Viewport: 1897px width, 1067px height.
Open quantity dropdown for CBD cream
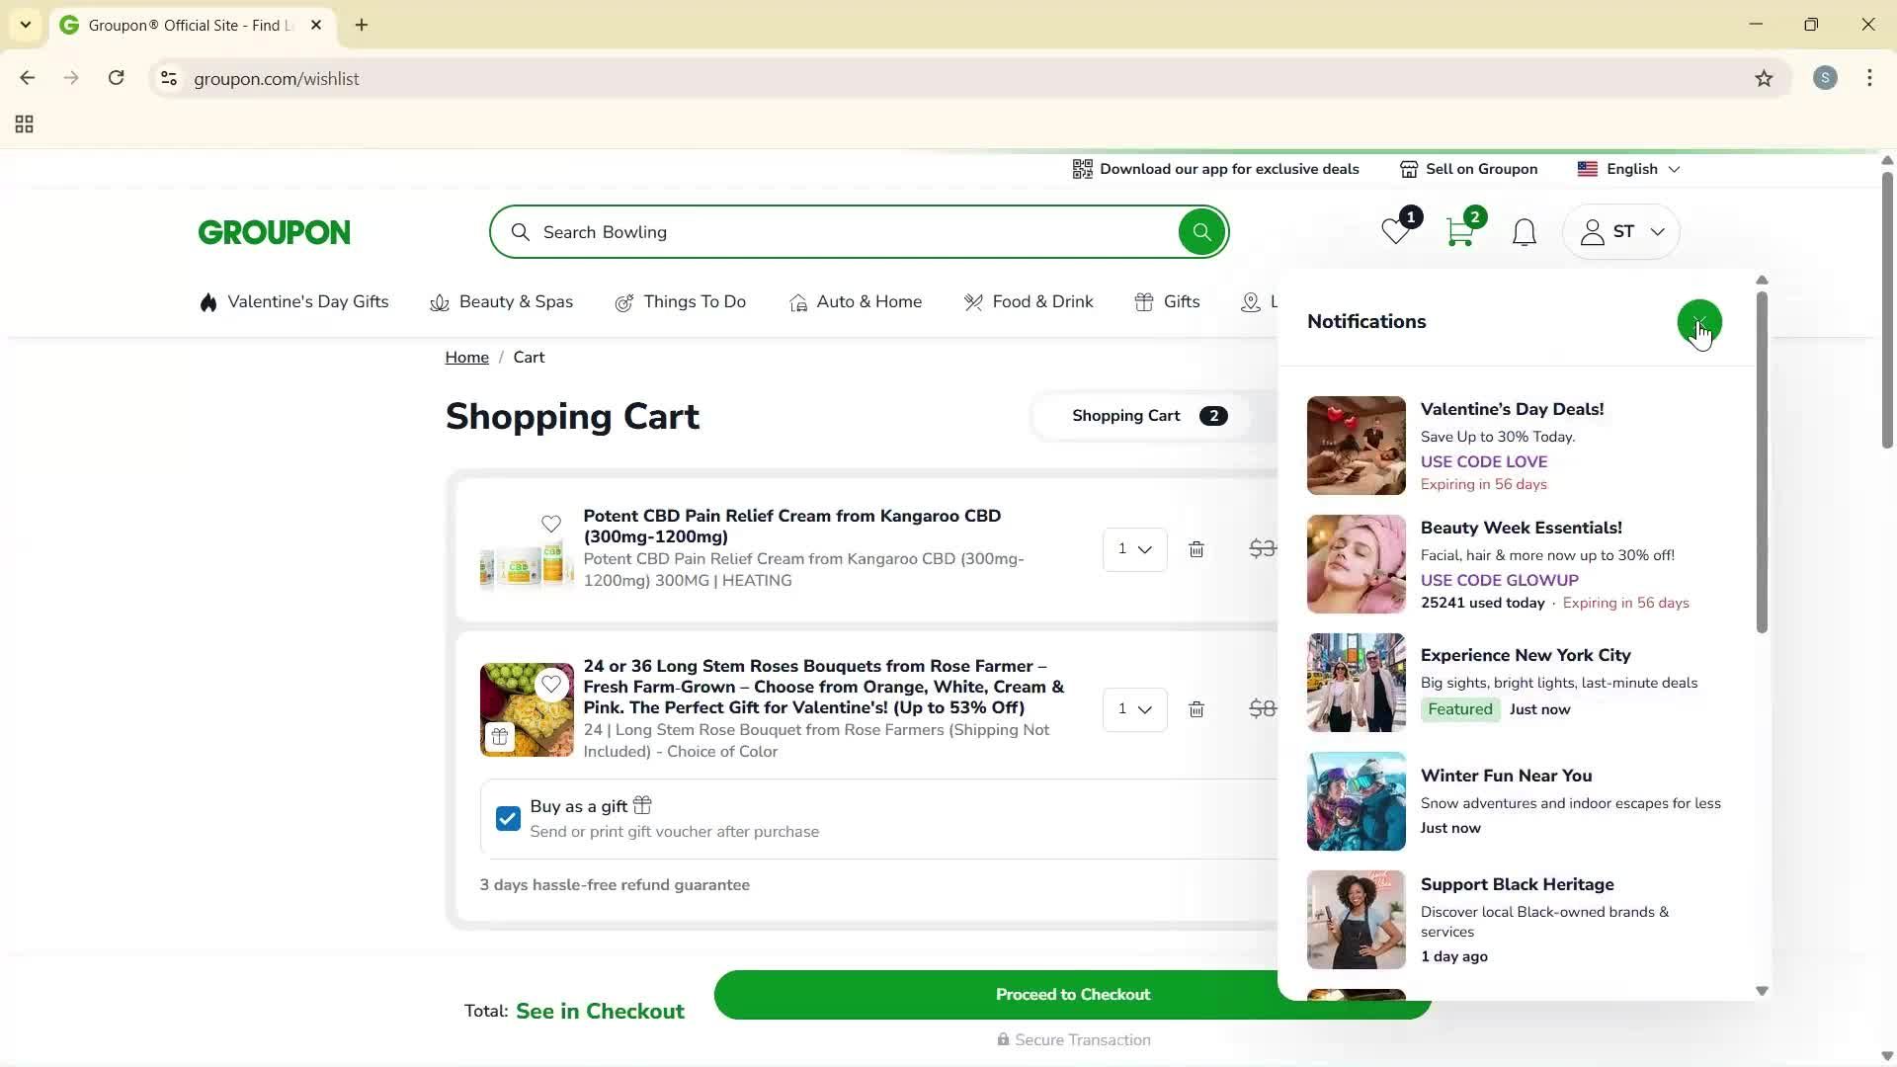[x=1134, y=549]
